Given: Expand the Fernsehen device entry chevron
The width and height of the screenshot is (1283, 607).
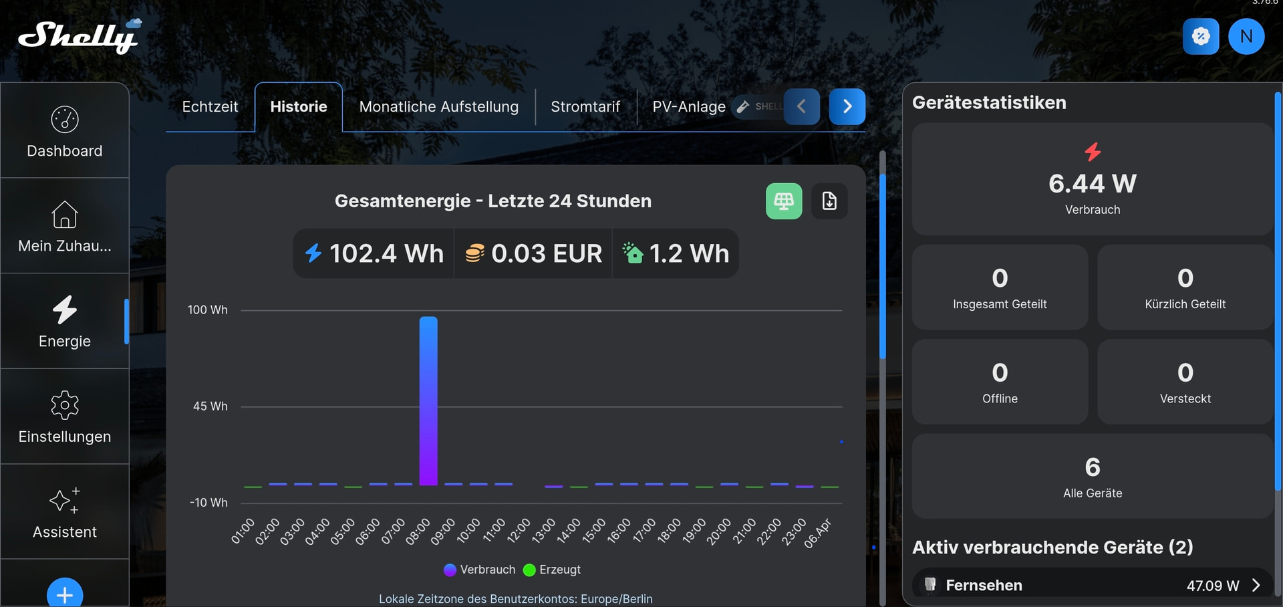Looking at the screenshot, I should [x=1256, y=586].
